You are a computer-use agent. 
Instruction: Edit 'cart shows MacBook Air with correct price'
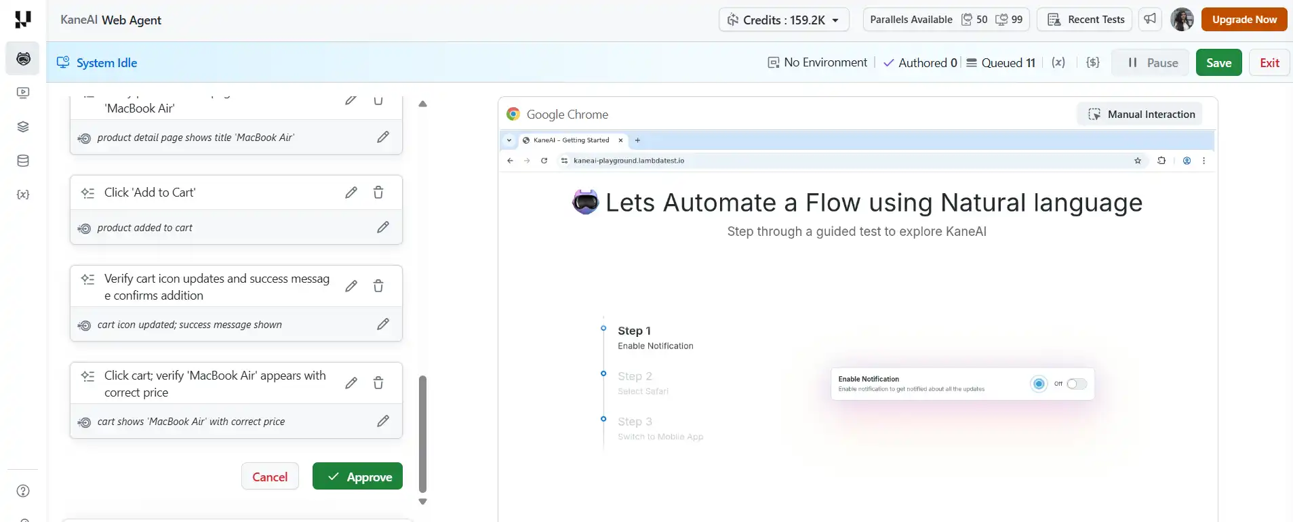tap(383, 421)
